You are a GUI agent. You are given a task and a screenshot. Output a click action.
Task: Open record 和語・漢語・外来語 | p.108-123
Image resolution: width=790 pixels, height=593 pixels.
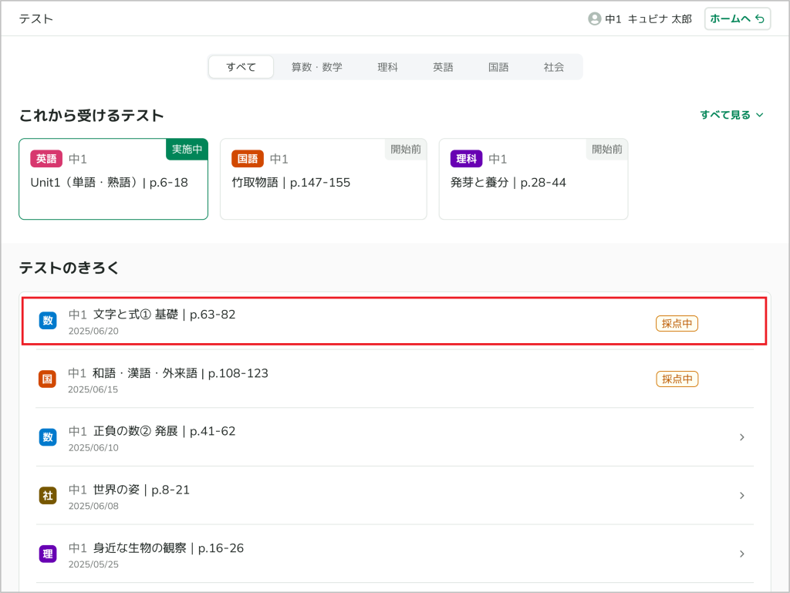coord(394,379)
